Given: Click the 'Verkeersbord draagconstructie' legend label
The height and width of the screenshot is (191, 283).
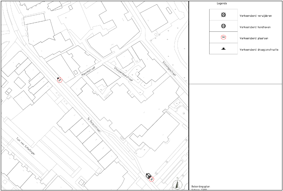Looking at the screenshot, I should (x=259, y=50).
